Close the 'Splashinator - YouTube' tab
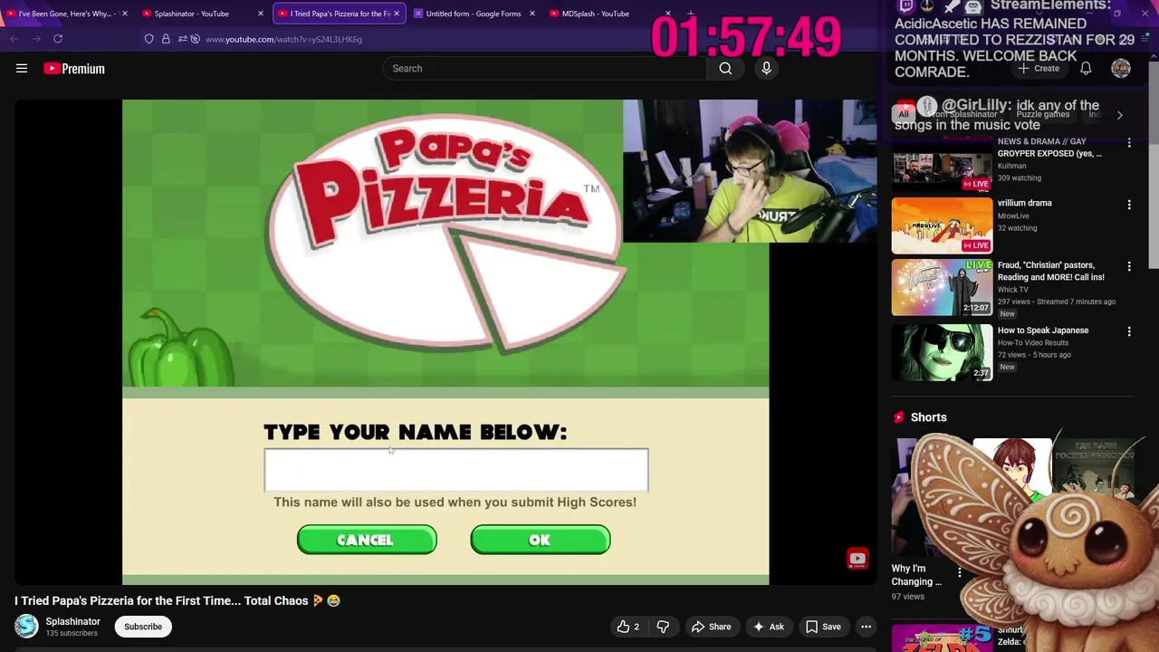This screenshot has width=1159, height=652. (x=261, y=14)
